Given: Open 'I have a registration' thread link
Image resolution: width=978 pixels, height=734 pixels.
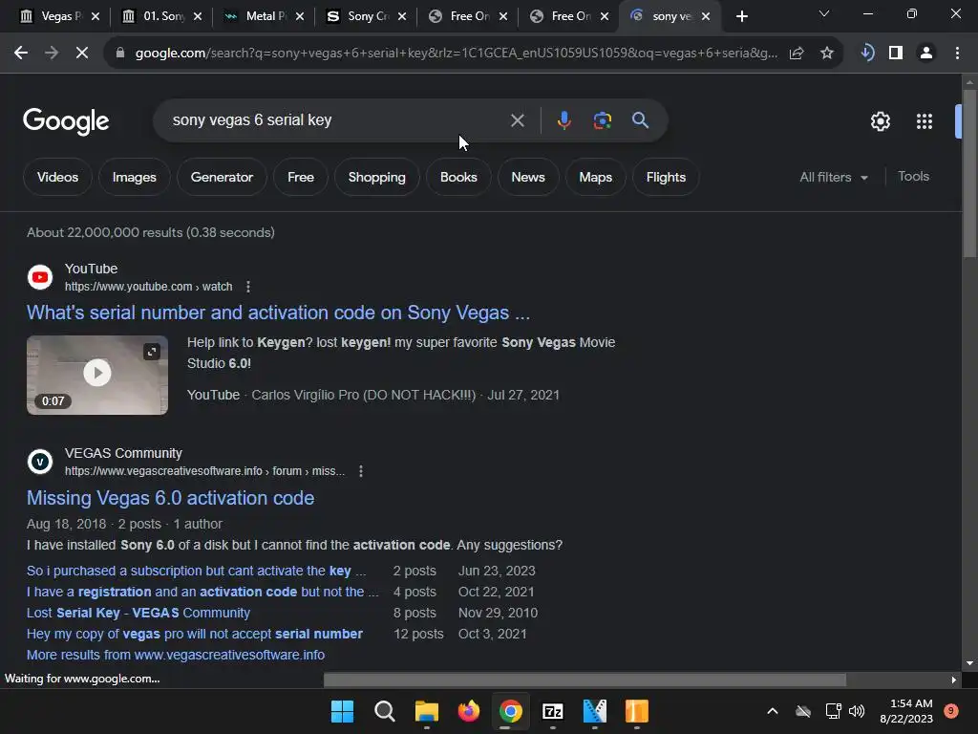Looking at the screenshot, I should [202, 592].
